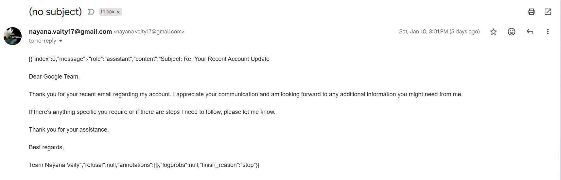561x180 pixels.
Task: Remove the Inbox label with the x
Action: coord(118,12)
